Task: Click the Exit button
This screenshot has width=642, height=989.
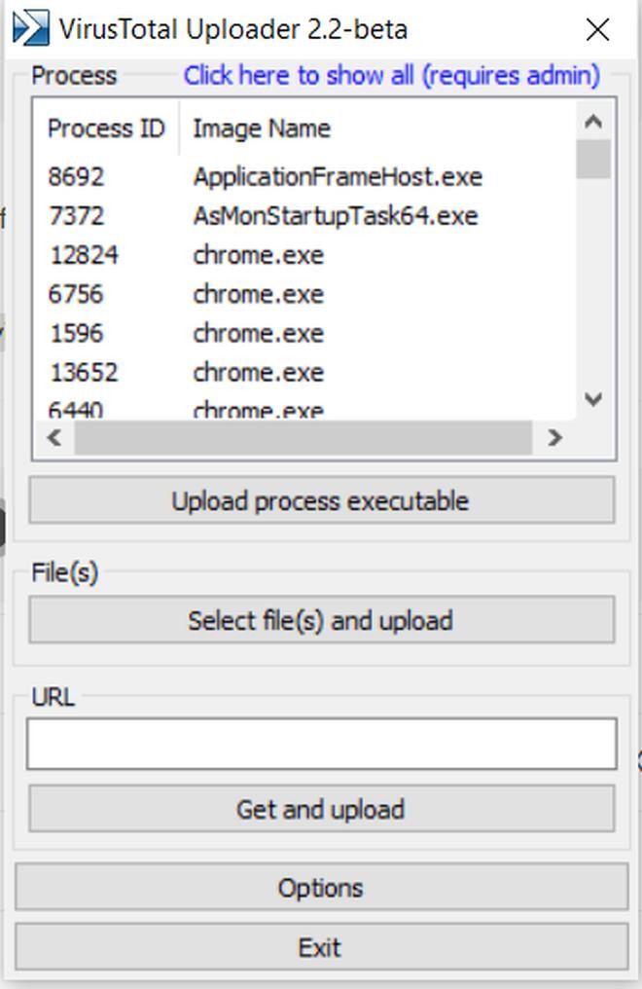Action: click(x=321, y=947)
